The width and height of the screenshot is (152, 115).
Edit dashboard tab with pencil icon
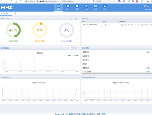click(x=9, y=13)
